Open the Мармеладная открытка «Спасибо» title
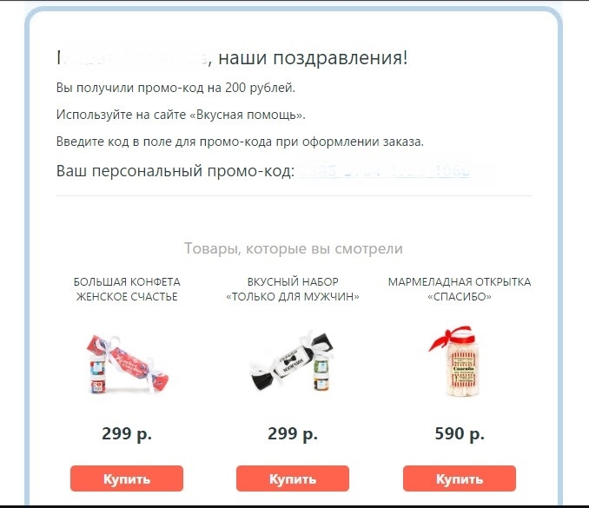This screenshot has width=589, height=508. [x=460, y=289]
